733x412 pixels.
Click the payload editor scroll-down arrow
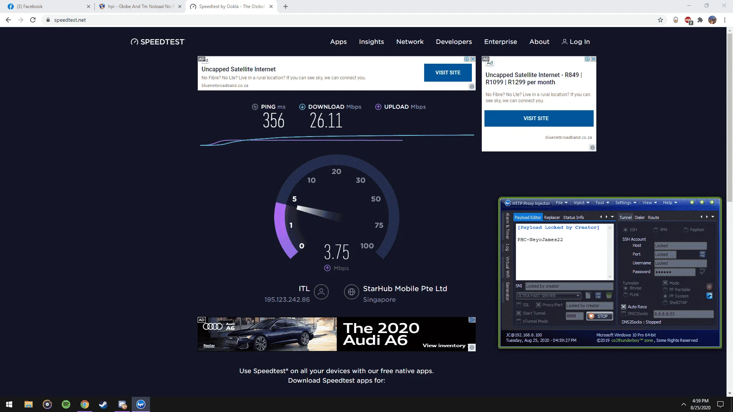[x=610, y=277]
